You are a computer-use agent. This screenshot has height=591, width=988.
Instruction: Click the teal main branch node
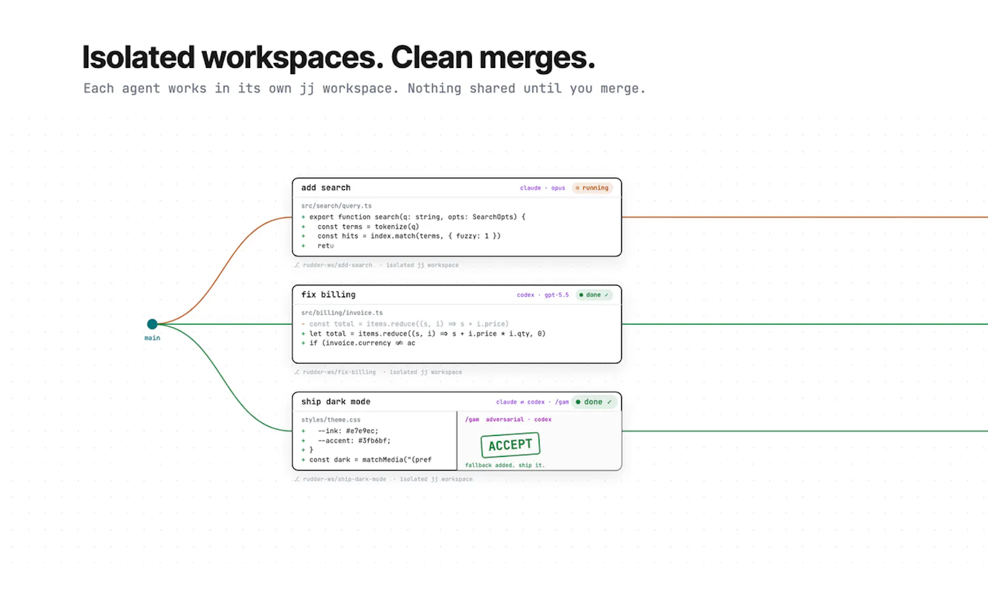(152, 324)
